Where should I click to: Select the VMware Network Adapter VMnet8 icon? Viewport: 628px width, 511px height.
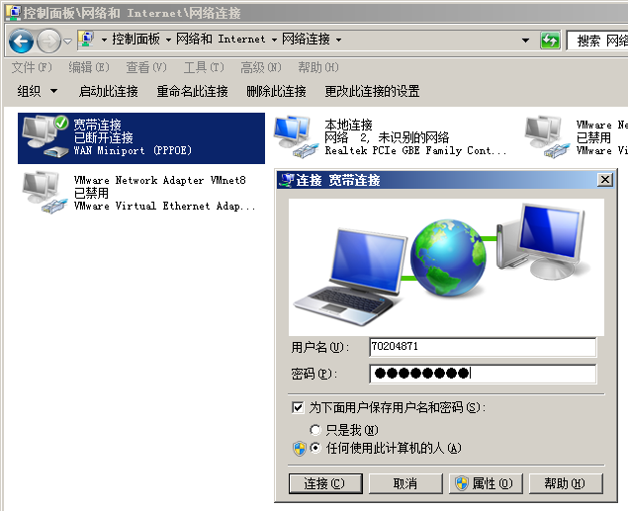[x=45, y=193]
